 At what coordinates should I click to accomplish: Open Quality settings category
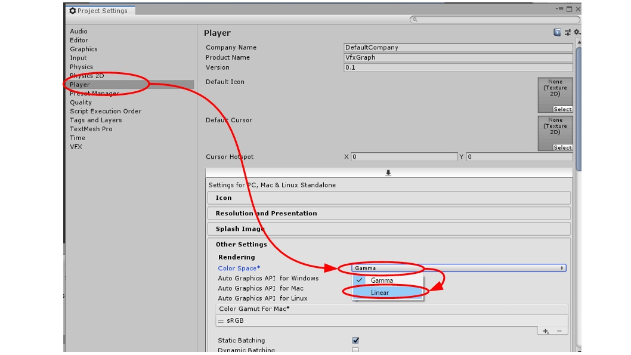(81, 102)
